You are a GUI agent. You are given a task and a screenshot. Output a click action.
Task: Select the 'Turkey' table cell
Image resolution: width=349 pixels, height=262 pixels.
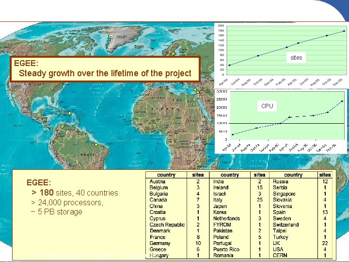point(281,237)
